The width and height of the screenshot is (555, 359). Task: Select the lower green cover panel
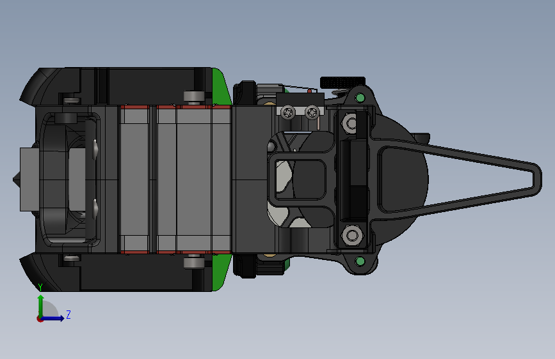click(221, 272)
